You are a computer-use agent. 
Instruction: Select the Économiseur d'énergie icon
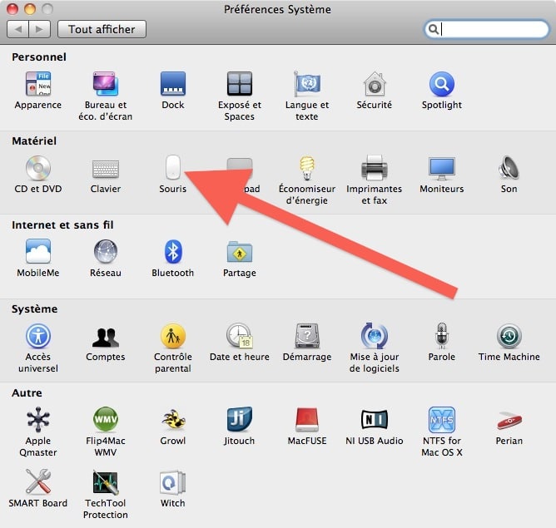click(307, 169)
